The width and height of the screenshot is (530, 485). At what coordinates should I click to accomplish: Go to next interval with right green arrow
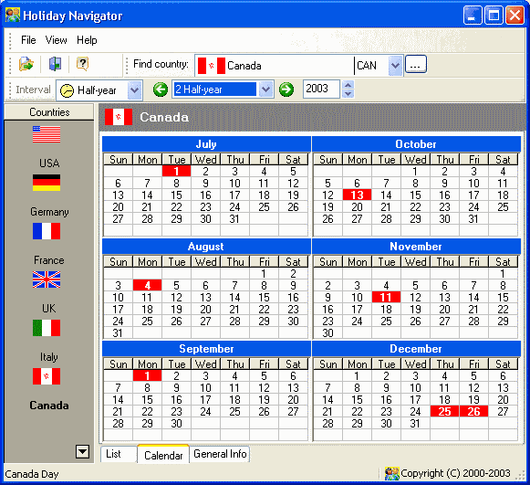tap(286, 90)
